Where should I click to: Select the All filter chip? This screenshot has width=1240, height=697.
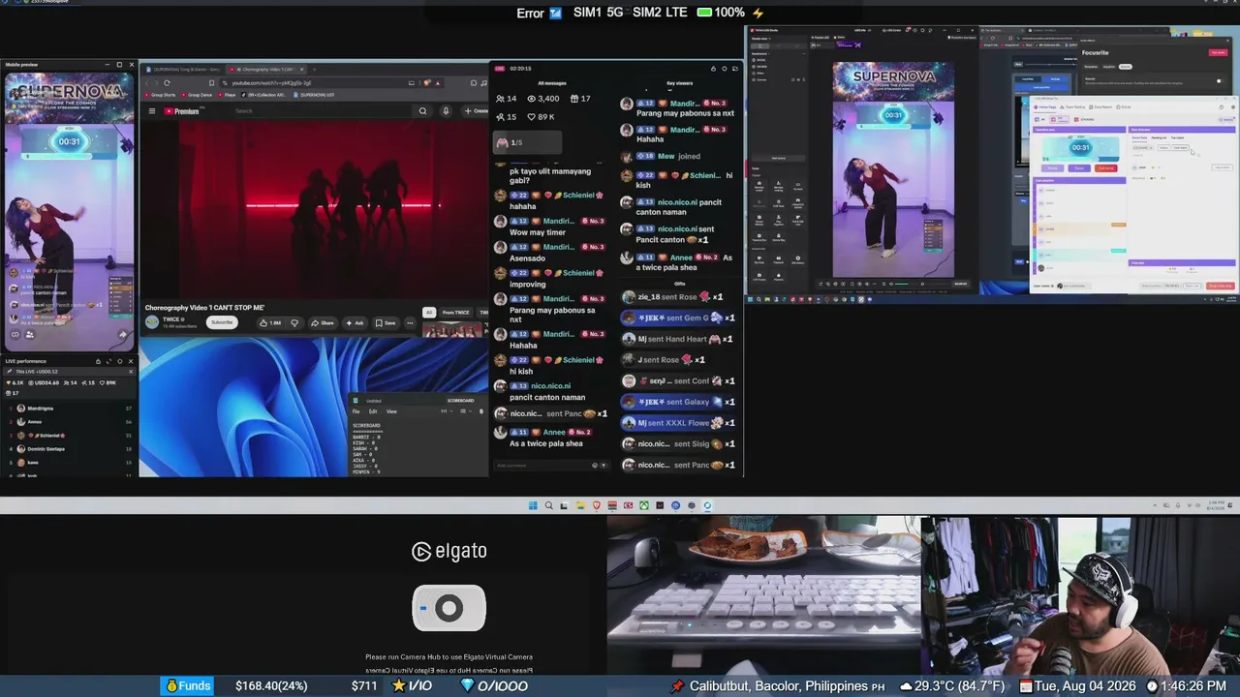429,313
